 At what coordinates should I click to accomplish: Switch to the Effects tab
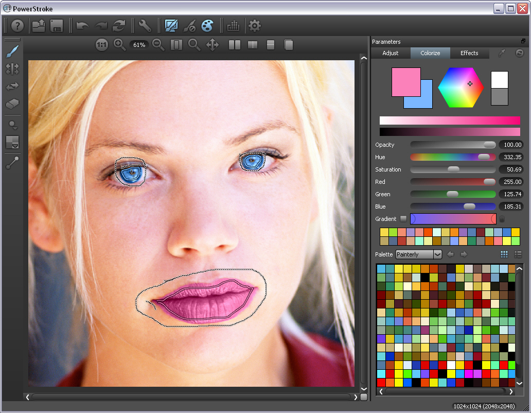(x=469, y=53)
